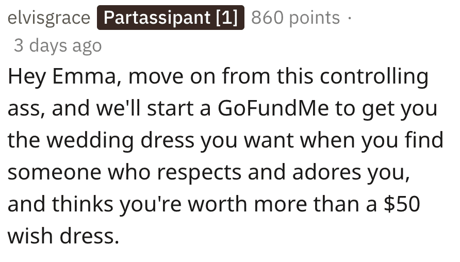The width and height of the screenshot is (460, 262).
Task: Click the word Hey starting comment
Action: pos(27,77)
